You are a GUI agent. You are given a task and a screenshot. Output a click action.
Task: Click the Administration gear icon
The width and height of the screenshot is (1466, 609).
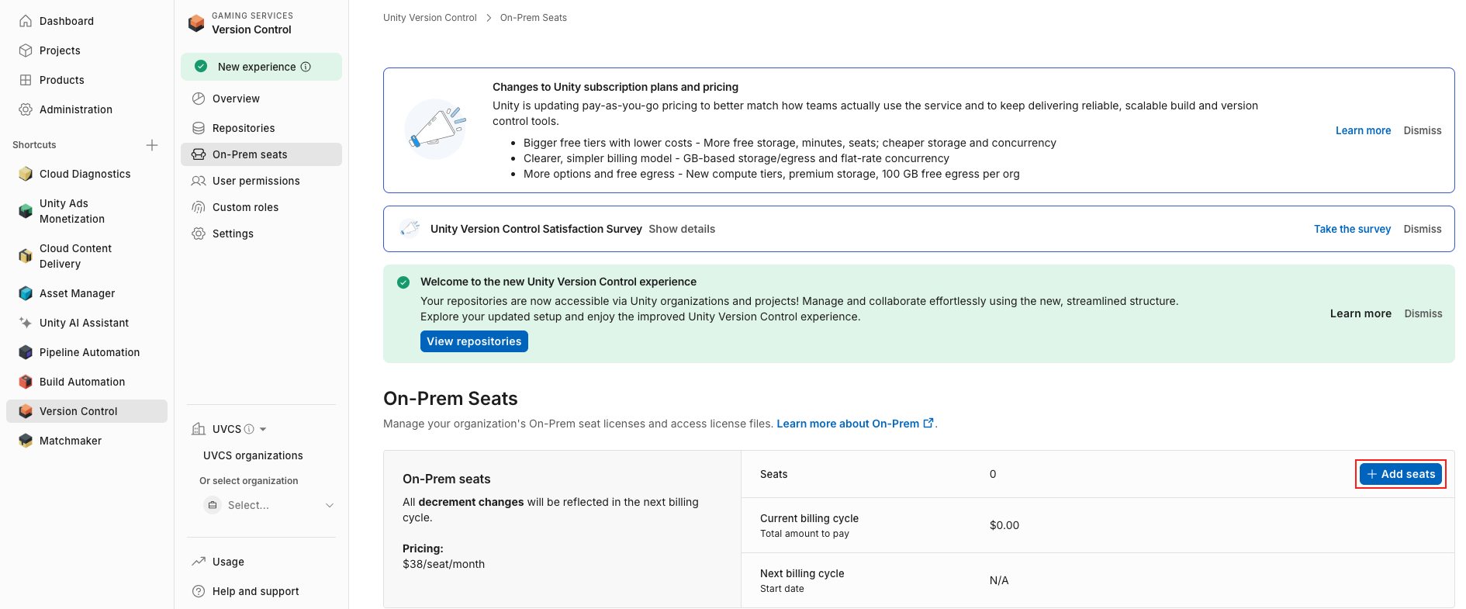tap(26, 109)
